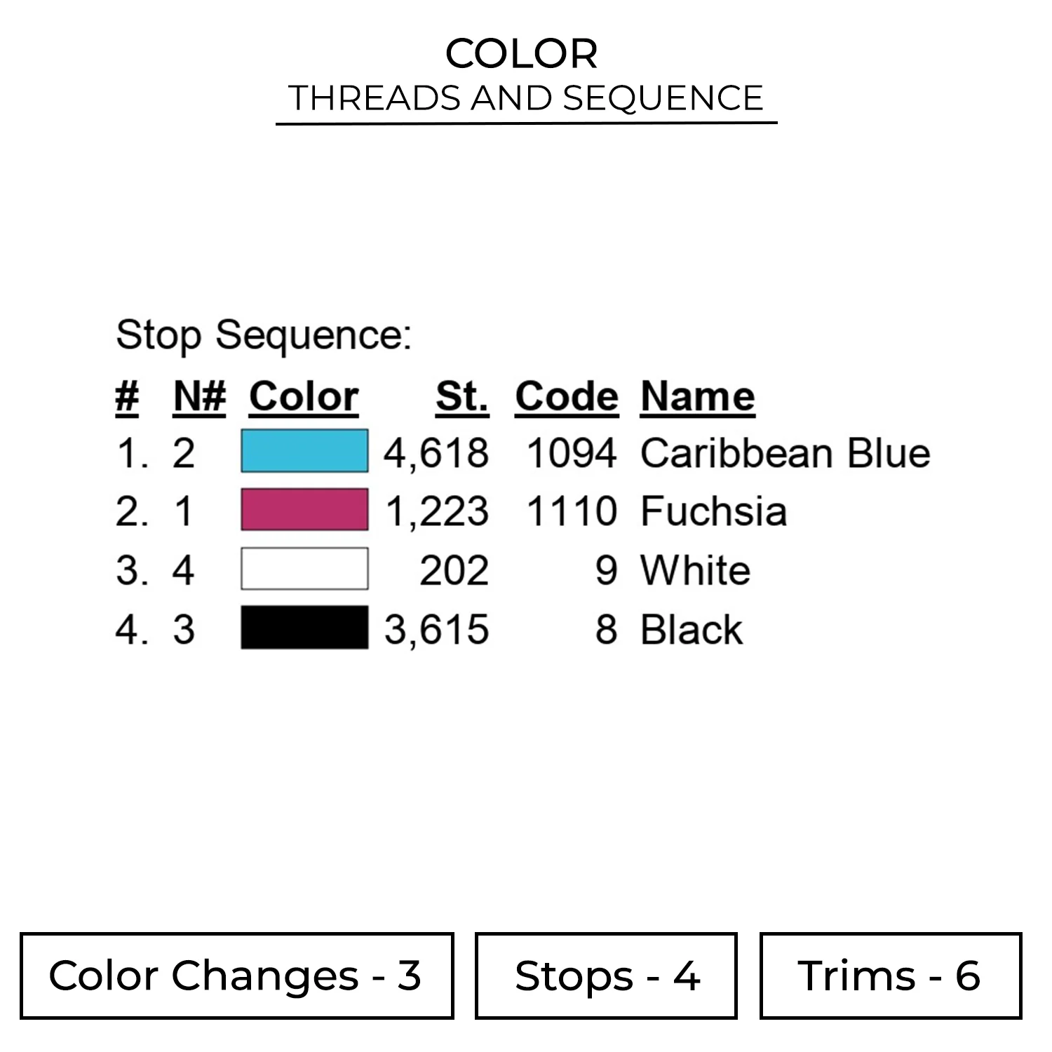1052x1052 pixels.
Task: Click the N# column header
Action: (200, 397)
